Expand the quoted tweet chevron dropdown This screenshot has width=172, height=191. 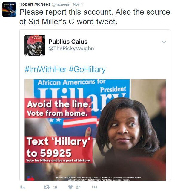(x=164, y=42)
